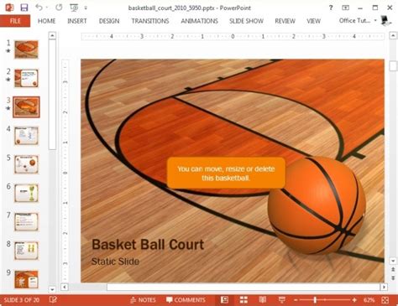Open zoom dialog via 62% level
The image size is (398, 306).
click(x=369, y=300)
